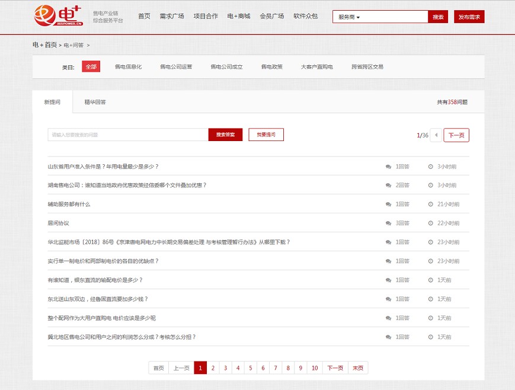
Task: Click the comment icon on the 山东省用户准入条件 question
Action: (388, 167)
